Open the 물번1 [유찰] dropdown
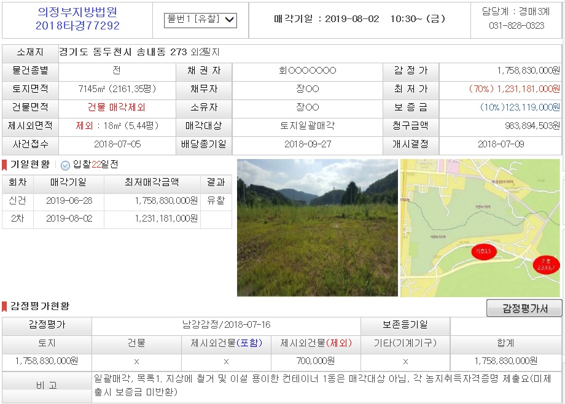Screen dimensions: 565x404 point(200,20)
